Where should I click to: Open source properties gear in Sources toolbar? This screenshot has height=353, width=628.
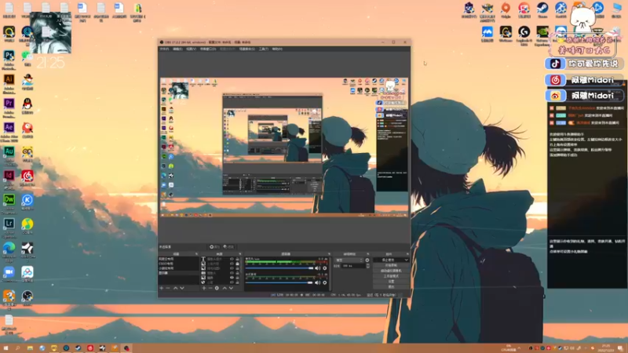click(217, 288)
